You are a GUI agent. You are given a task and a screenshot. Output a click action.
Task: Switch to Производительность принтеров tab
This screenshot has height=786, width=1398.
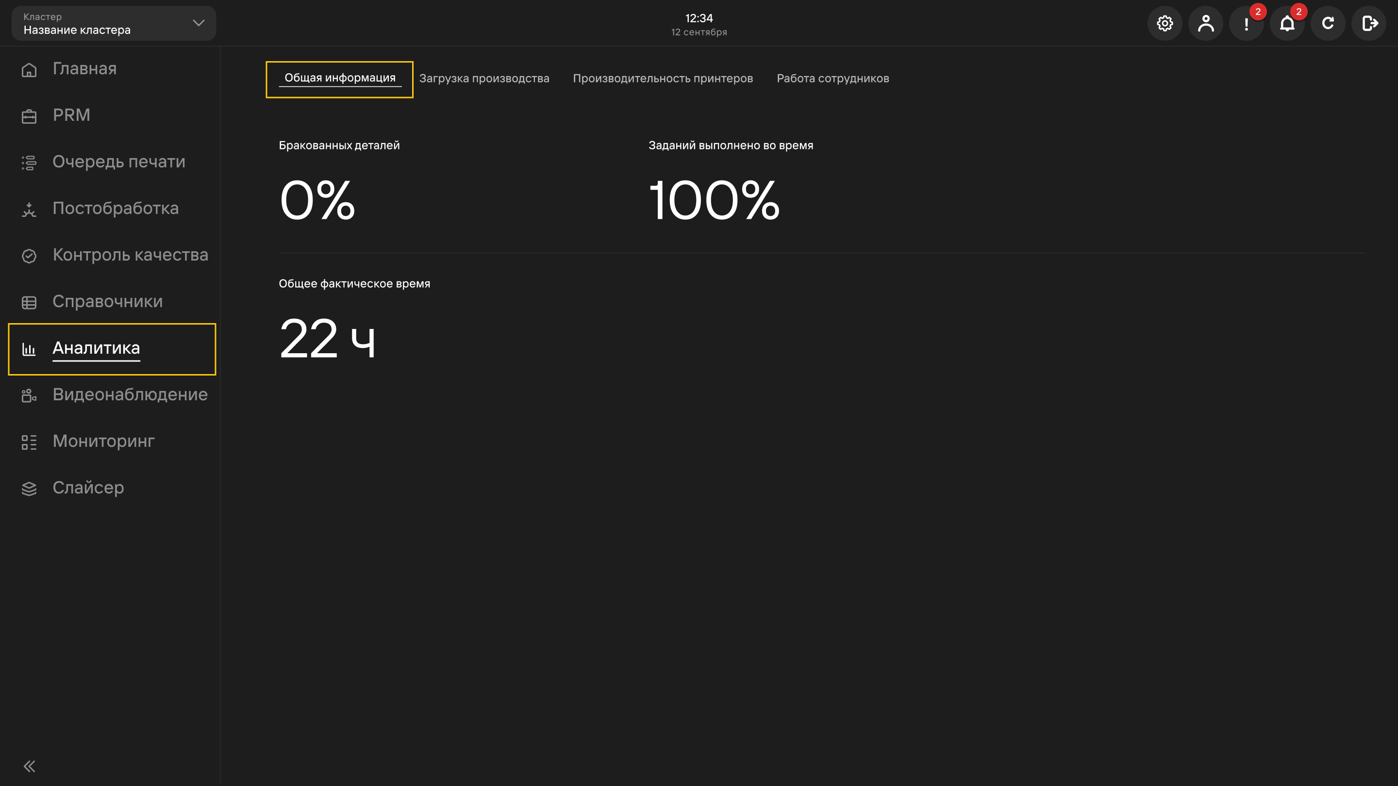[663, 79]
